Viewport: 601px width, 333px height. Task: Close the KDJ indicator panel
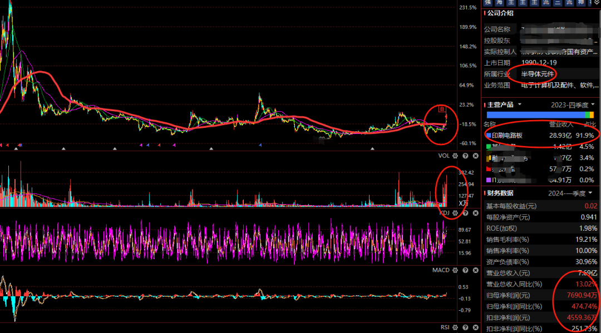(476, 213)
